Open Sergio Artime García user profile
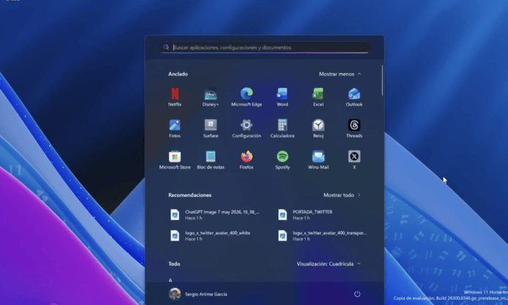The height and width of the screenshot is (305, 508). click(x=198, y=294)
